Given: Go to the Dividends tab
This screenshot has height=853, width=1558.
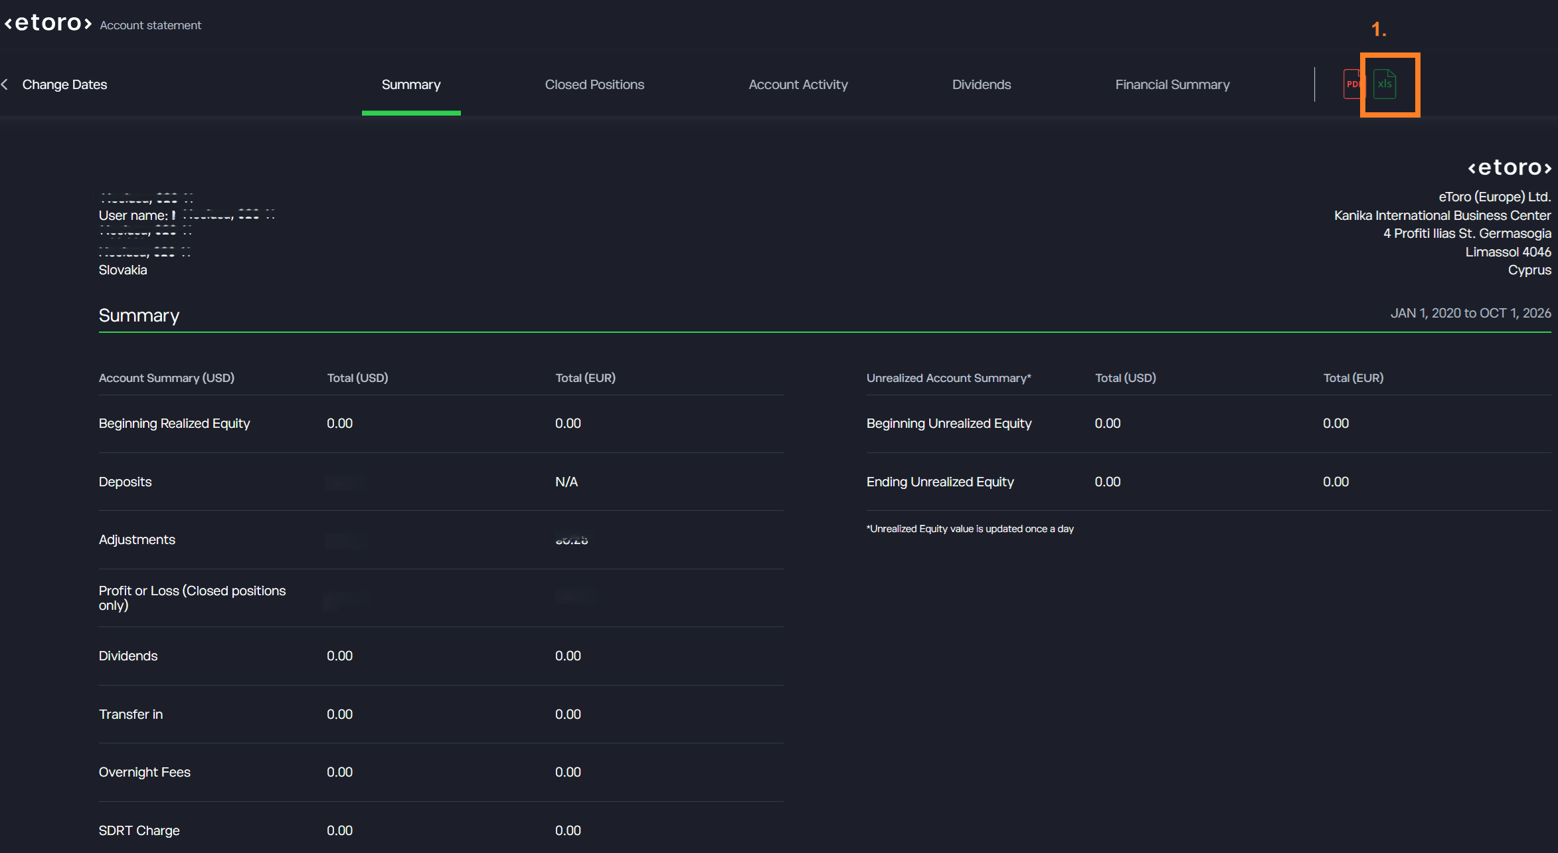Looking at the screenshot, I should point(982,84).
